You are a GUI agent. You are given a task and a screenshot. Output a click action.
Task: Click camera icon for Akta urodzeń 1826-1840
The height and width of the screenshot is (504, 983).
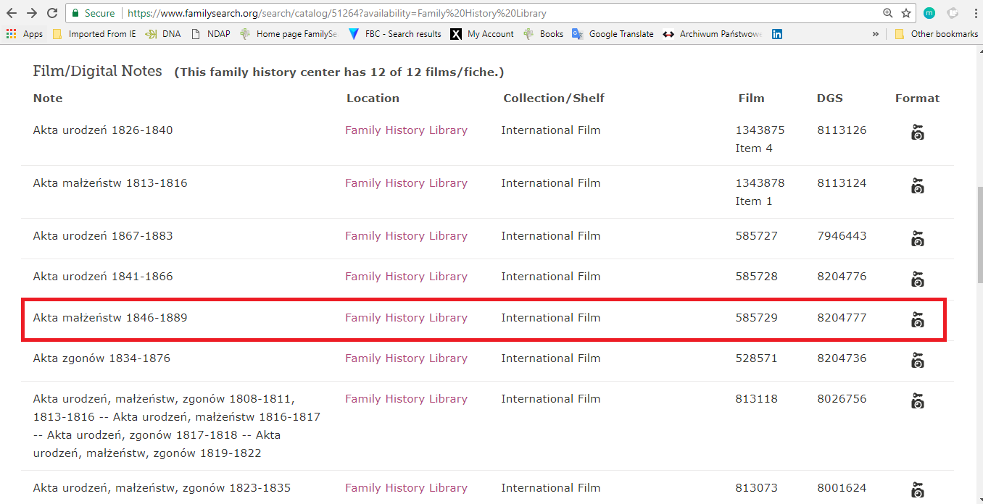(x=917, y=133)
